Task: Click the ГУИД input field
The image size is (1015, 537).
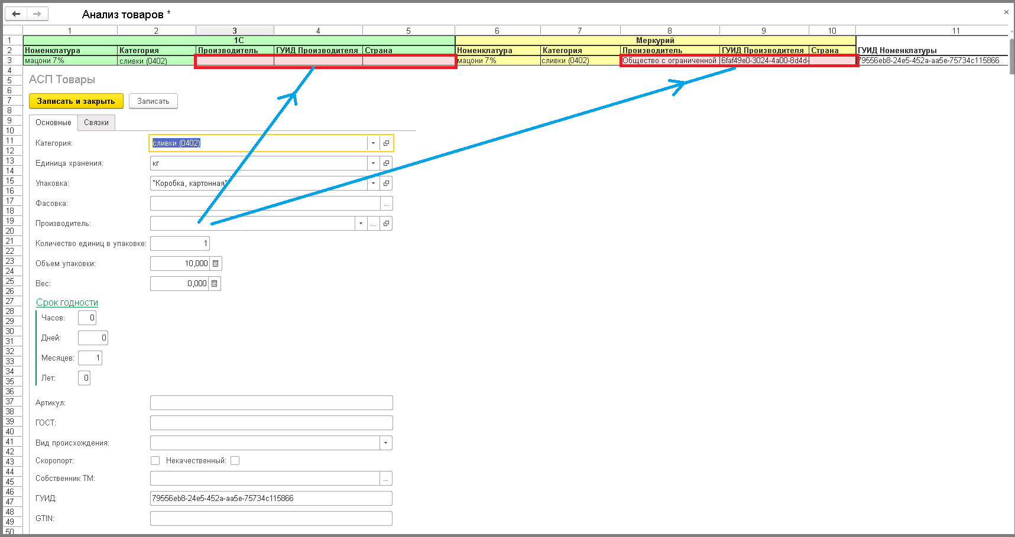Action: pyautogui.click(x=271, y=498)
